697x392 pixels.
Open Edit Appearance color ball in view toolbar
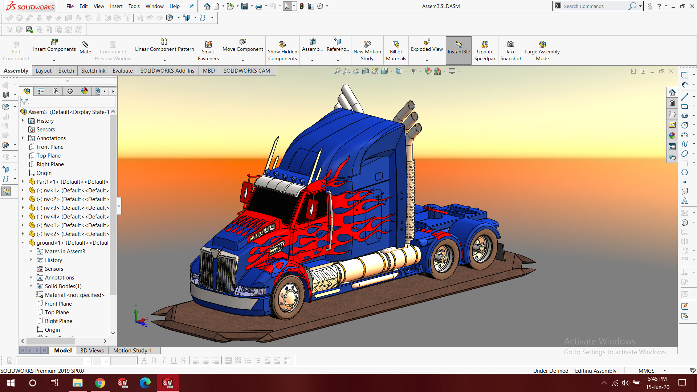428,71
